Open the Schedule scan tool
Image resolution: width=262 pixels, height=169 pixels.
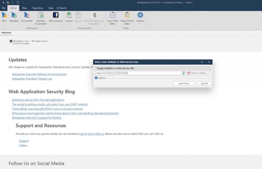click(x=14, y=17)
